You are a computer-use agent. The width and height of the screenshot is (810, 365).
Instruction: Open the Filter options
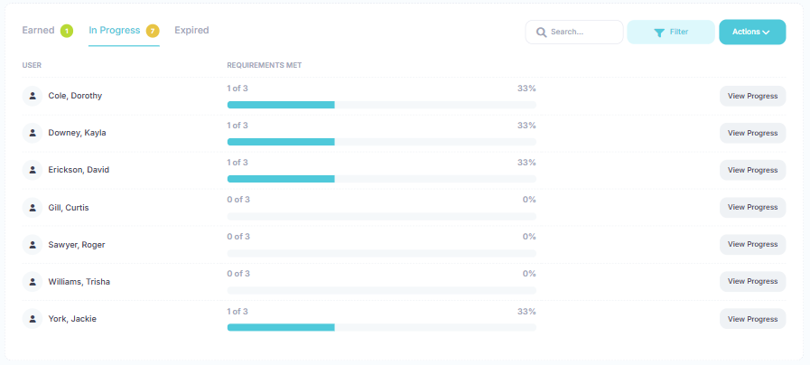[670, 33]
